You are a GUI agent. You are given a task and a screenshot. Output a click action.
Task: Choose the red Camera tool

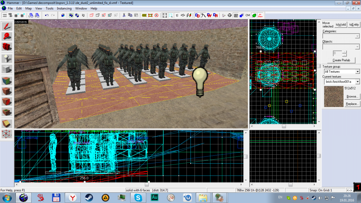click(x=7, y=47)
